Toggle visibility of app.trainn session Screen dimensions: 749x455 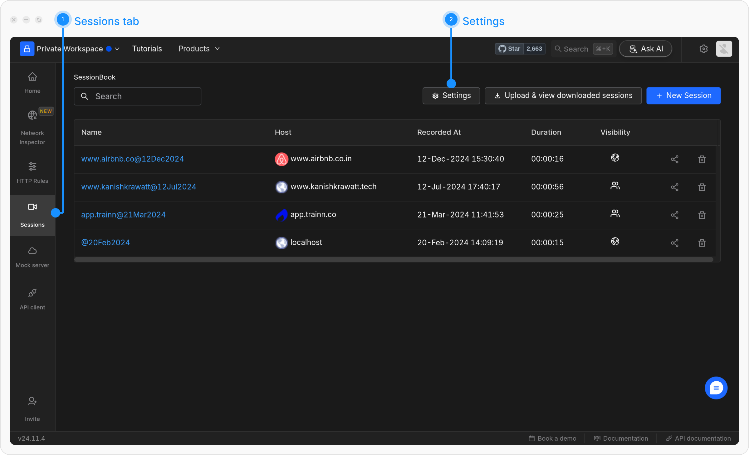(x=615, y=214)
